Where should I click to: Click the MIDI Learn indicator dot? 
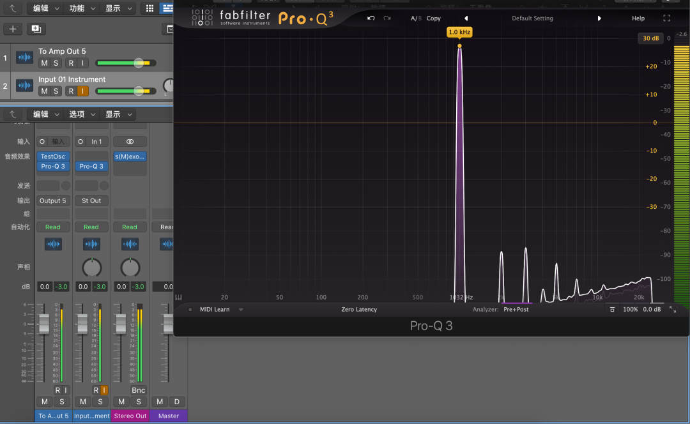pos(190,310)
